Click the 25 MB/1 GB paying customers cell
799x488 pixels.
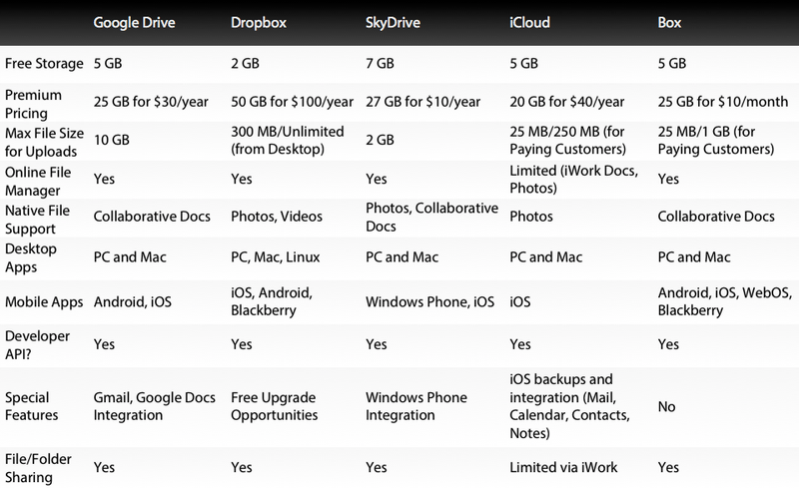pyautogui.click(x=716, y=140)
